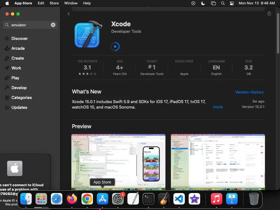Open the Apple menu
The image size is (280, 210).
click(x=7, y=3)
